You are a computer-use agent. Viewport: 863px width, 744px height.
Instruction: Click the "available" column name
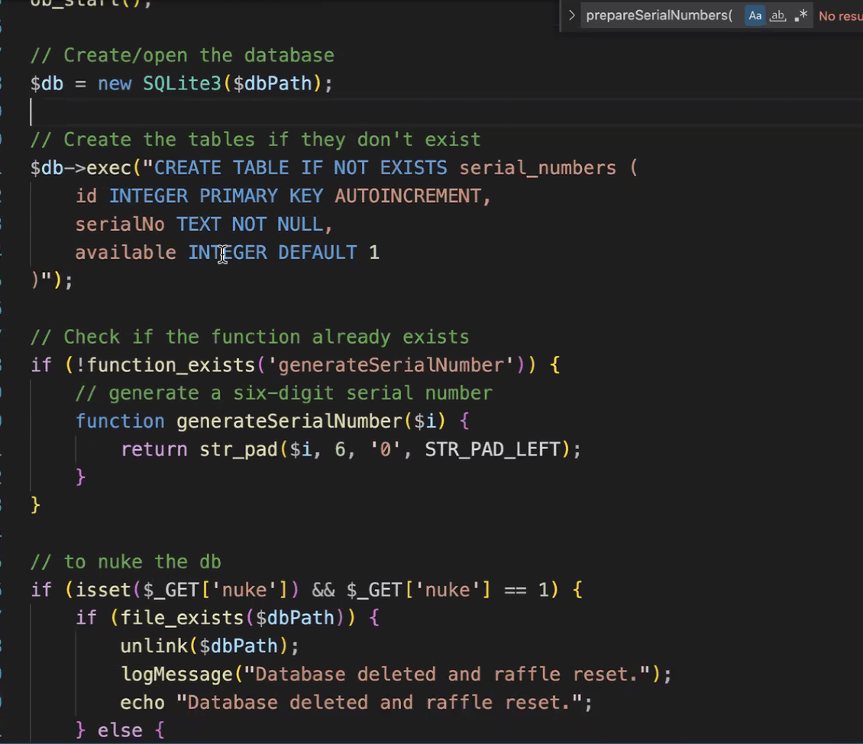(125, 253)
